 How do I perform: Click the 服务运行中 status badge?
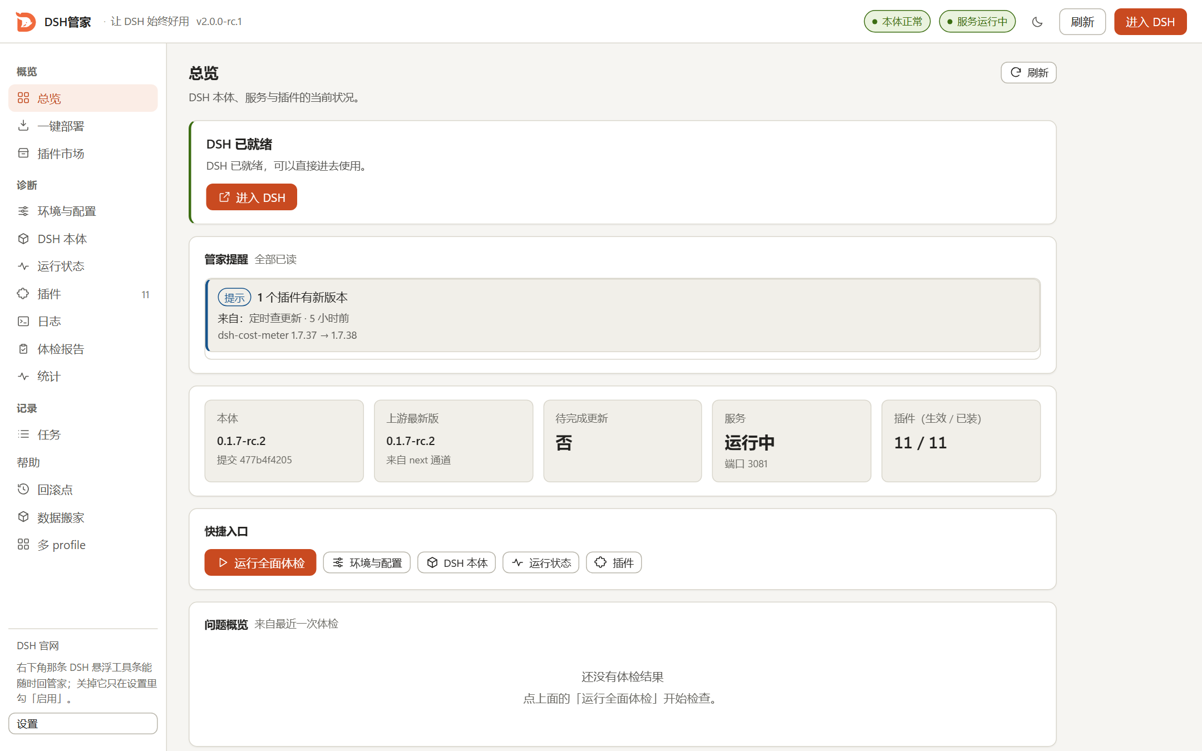977,22
